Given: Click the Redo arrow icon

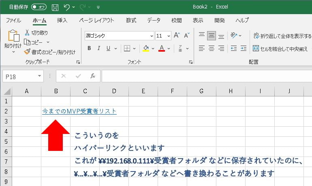Looking at the screenshot, I should (83, 7).
